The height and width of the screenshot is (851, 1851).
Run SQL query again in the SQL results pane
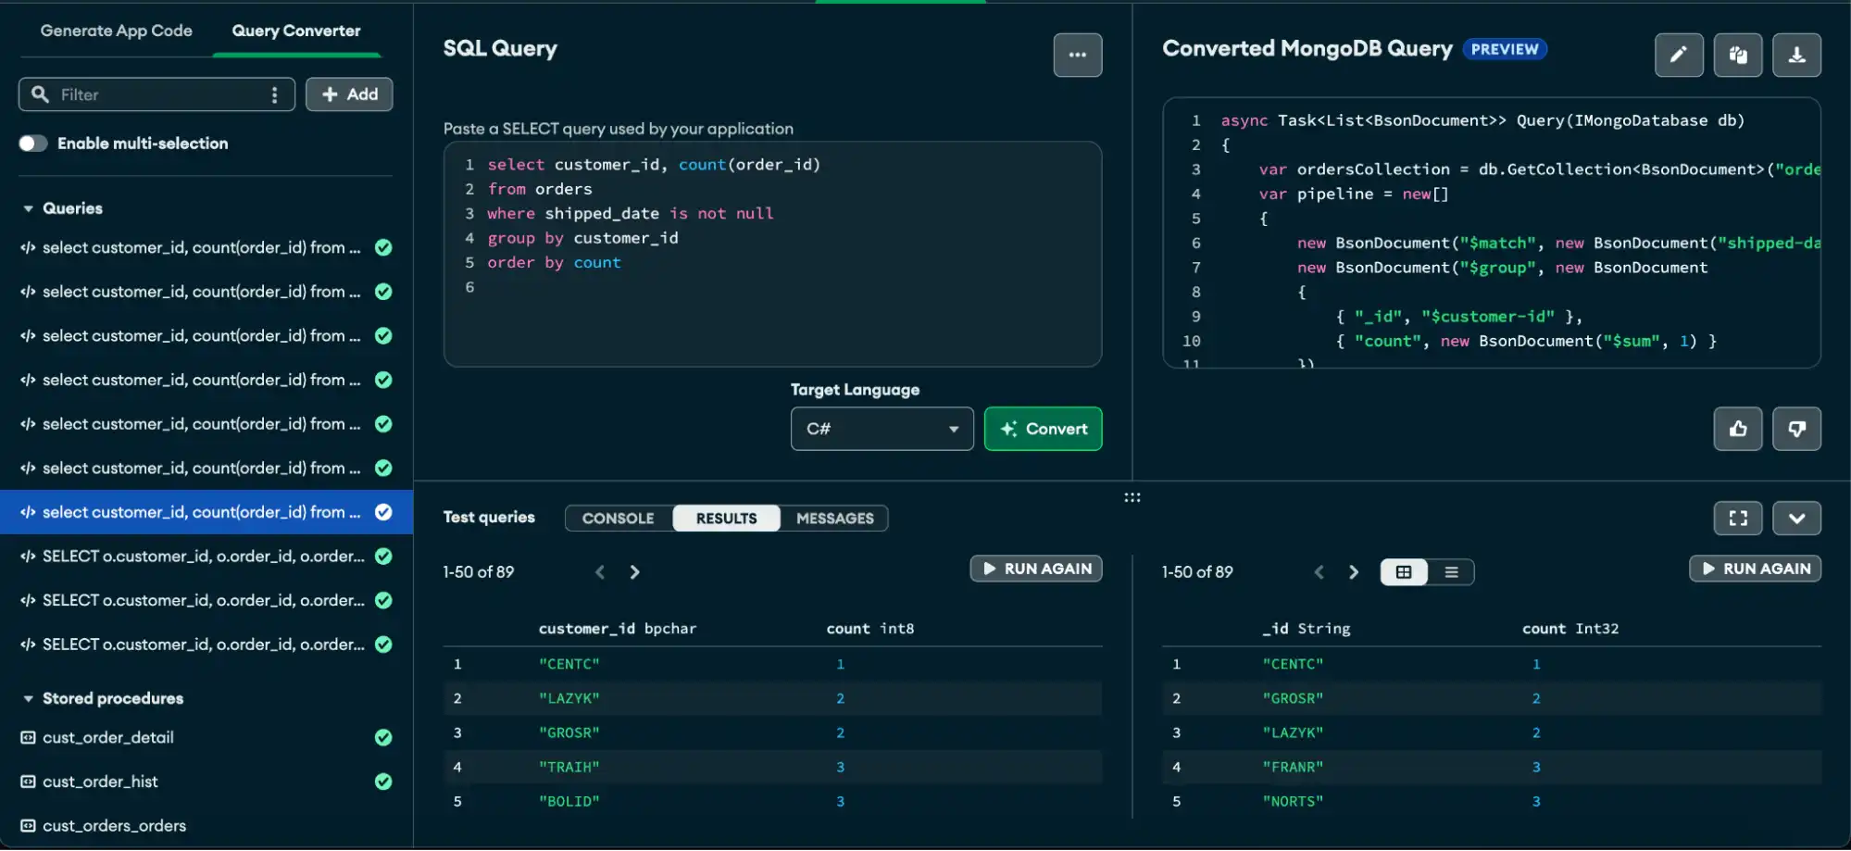(1036, 569)
